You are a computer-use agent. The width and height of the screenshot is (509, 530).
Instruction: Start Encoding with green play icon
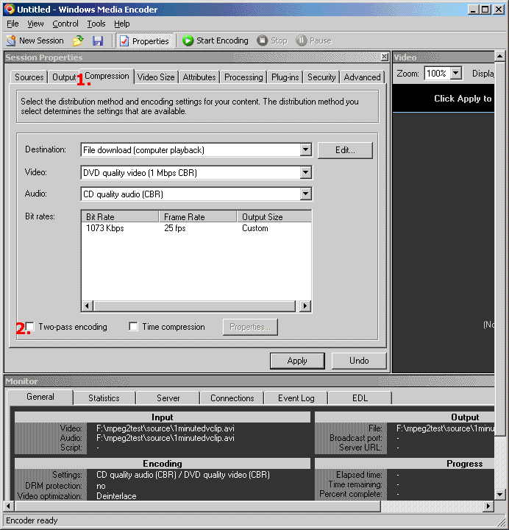(216, 40)
